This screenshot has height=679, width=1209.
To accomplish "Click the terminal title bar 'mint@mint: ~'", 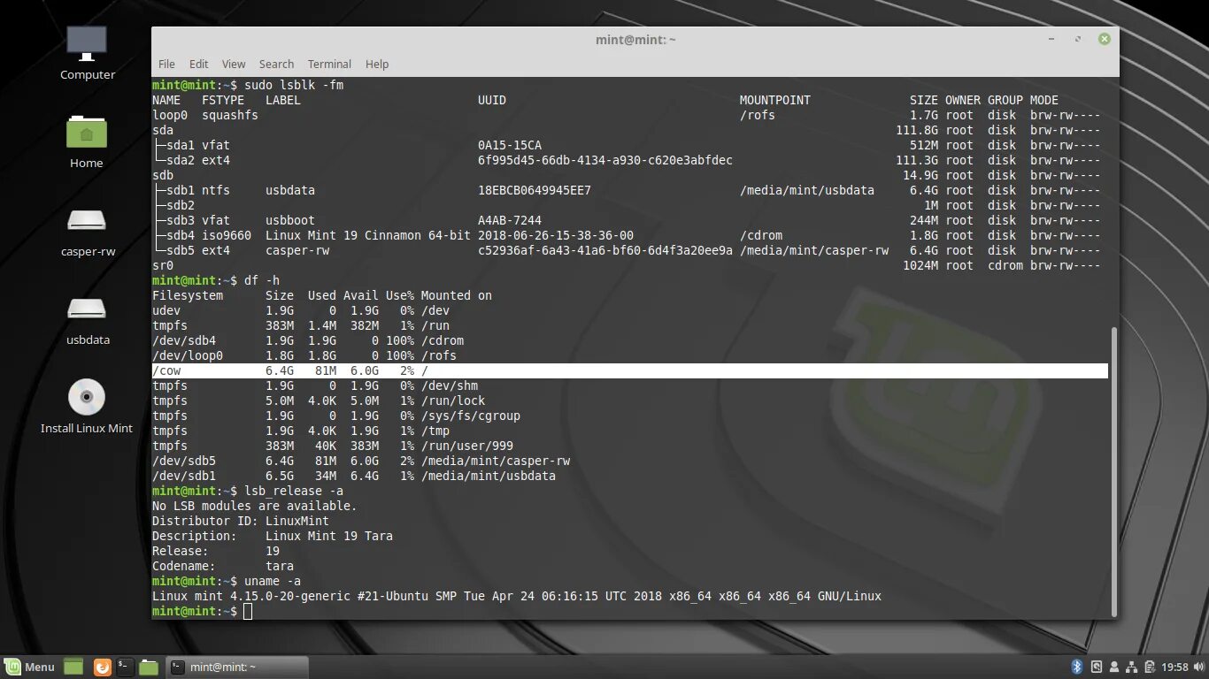I will pyautogui.click(x=635, y=40).
